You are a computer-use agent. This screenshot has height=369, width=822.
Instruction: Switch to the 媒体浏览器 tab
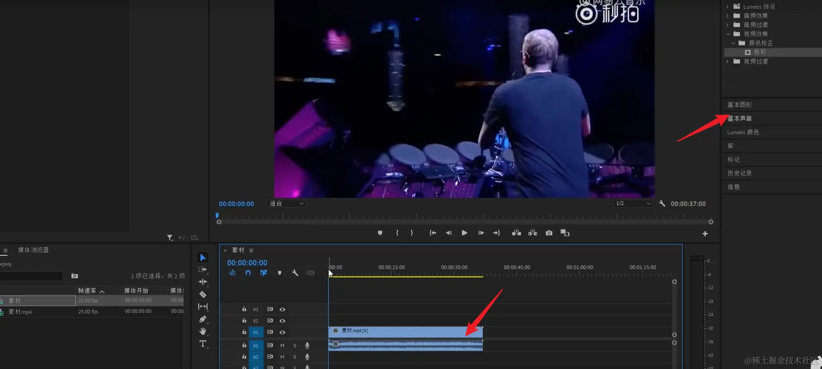pos(33,250)
